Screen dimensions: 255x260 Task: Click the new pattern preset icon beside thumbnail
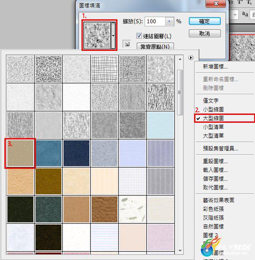[127, 44]
